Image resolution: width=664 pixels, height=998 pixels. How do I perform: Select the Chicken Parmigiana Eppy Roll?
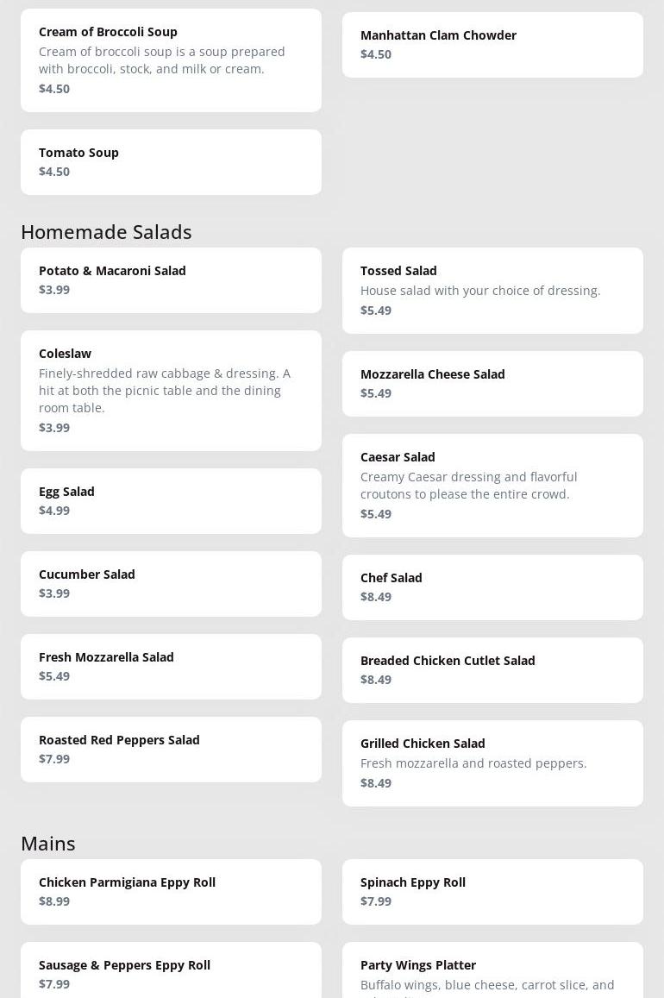pos(171,892)
